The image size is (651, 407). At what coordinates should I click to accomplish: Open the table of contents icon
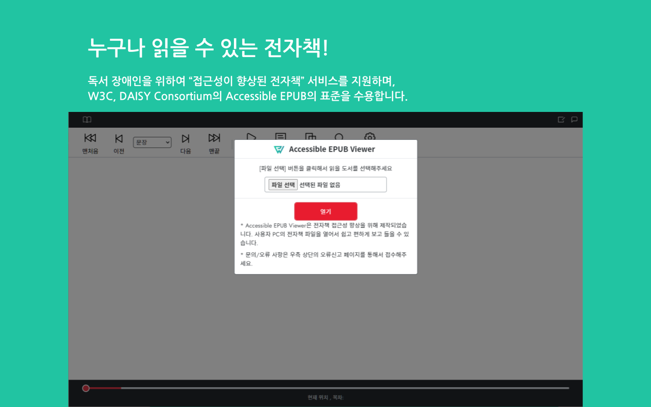click(280, 136)
